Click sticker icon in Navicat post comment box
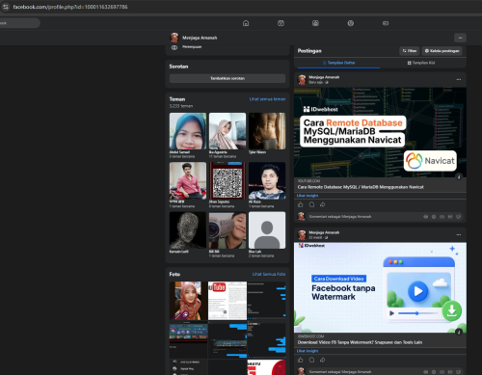 [x=458, y=217]
